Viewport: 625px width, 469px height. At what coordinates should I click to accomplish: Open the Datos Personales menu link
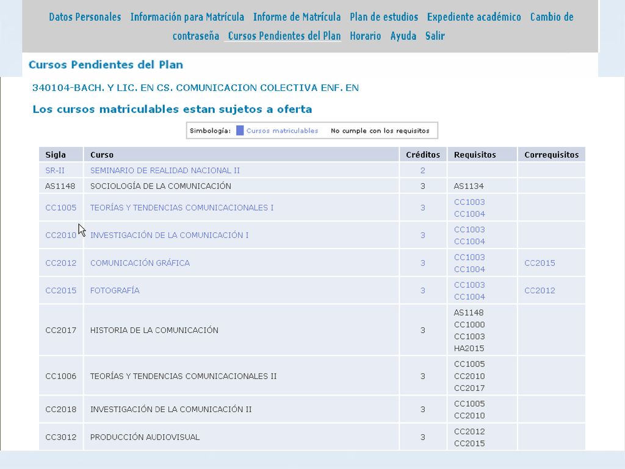pyautogui.click(x=85, y=17)
